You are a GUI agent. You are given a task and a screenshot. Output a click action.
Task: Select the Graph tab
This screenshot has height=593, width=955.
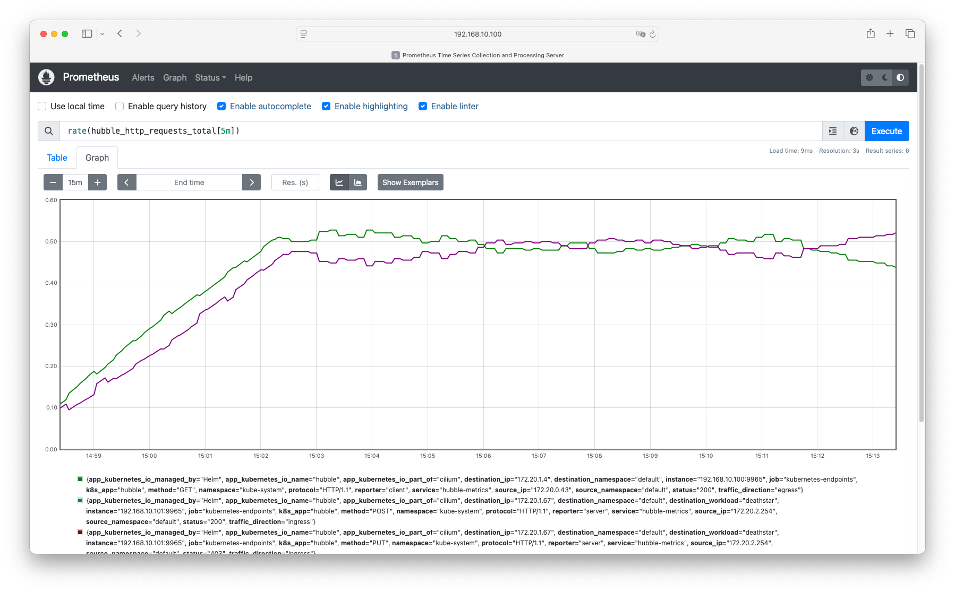(97, 158)
